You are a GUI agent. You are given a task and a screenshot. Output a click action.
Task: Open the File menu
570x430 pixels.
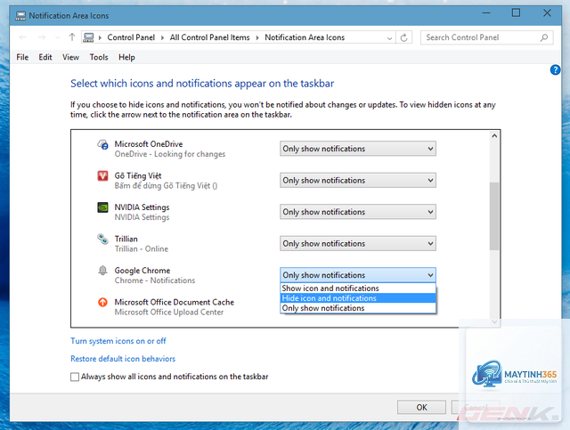point(22,57)
